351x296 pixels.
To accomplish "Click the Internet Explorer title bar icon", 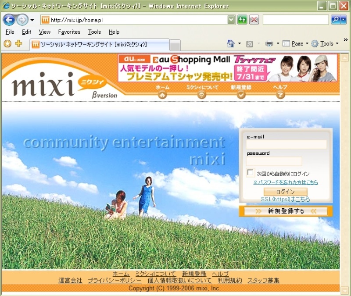I will 6,6.
